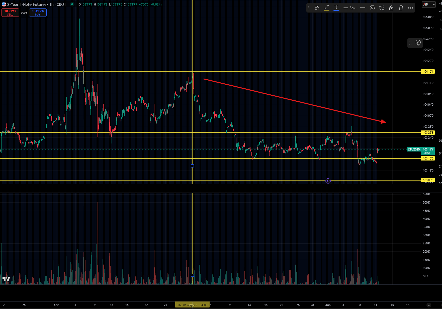This screenshot has height=309, width=442.
Task: Click the 34:51 bar countdown timer
Action: (426, 153)
